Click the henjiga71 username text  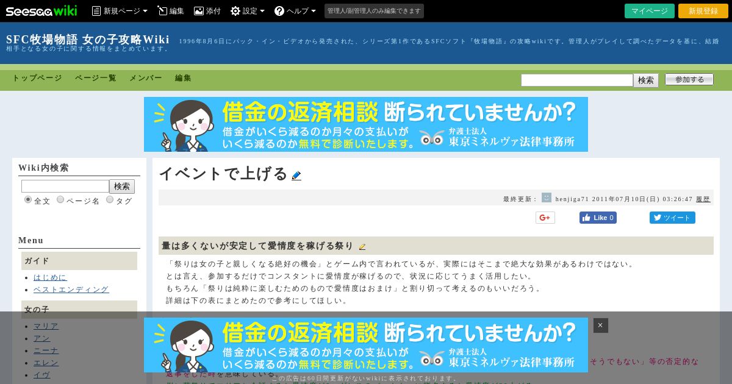572,199
